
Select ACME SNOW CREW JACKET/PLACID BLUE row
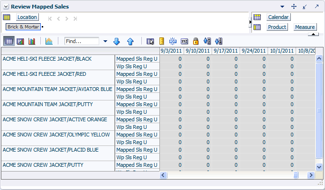tap(58, 154)
